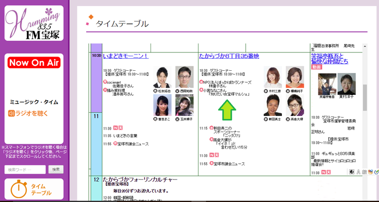This screenshot has height=202, width=379.
Task: Click the photo of 東村洋子
Action: (x=346, y=84)
